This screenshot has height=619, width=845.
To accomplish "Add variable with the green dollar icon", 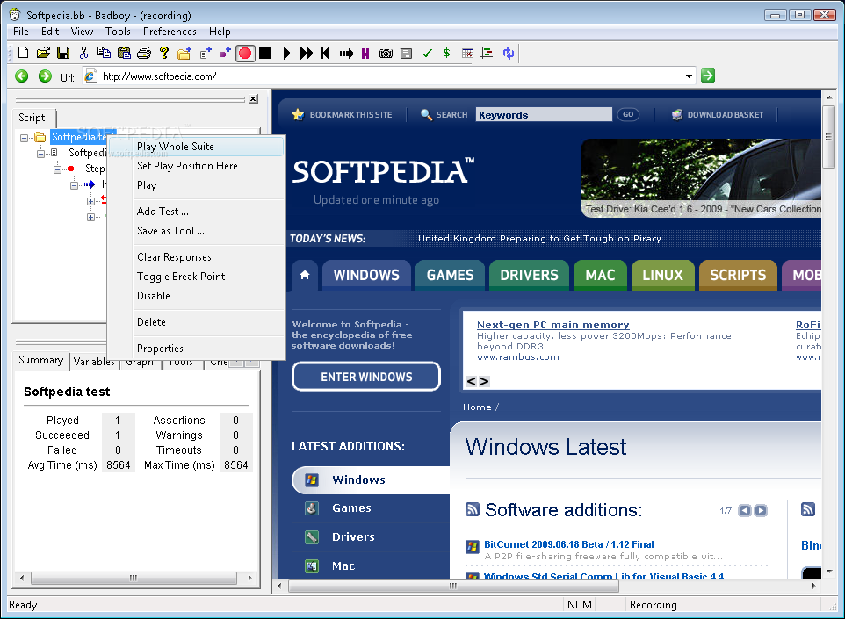I will coord(447,53).
